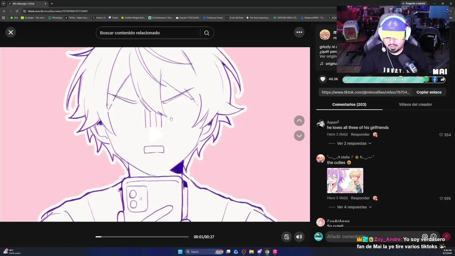Click the emoji reaction on Aspen's comment
The height and width of the screenshot is (256, 455).
click(375, 134)
